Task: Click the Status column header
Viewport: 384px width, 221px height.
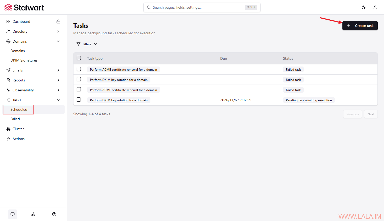Action: [288, 58]
